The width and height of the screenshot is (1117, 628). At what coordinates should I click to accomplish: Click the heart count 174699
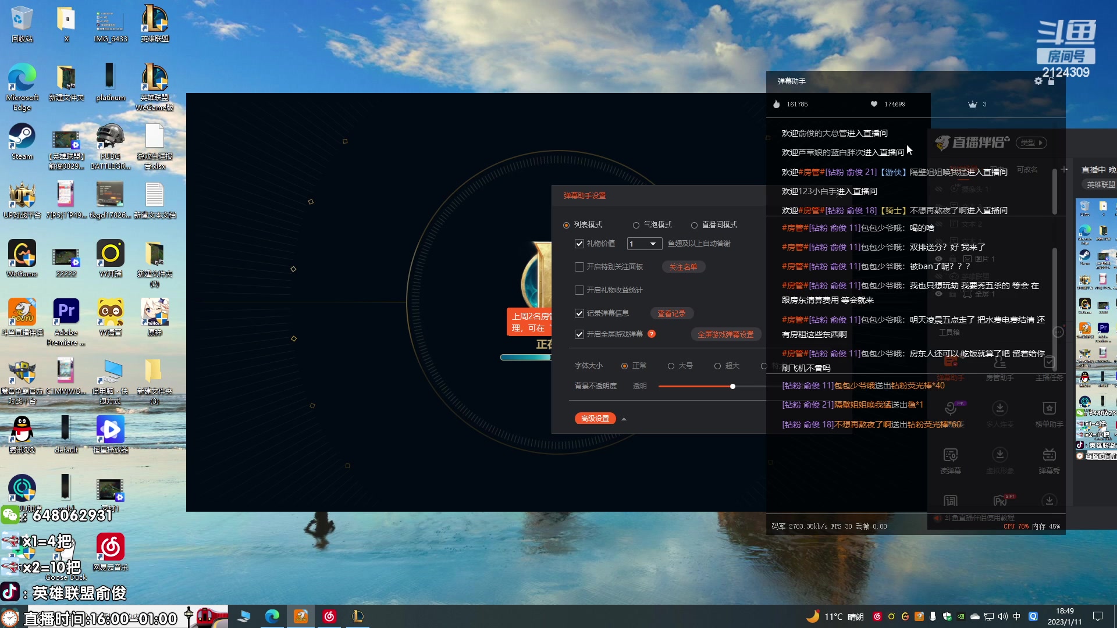895,104
